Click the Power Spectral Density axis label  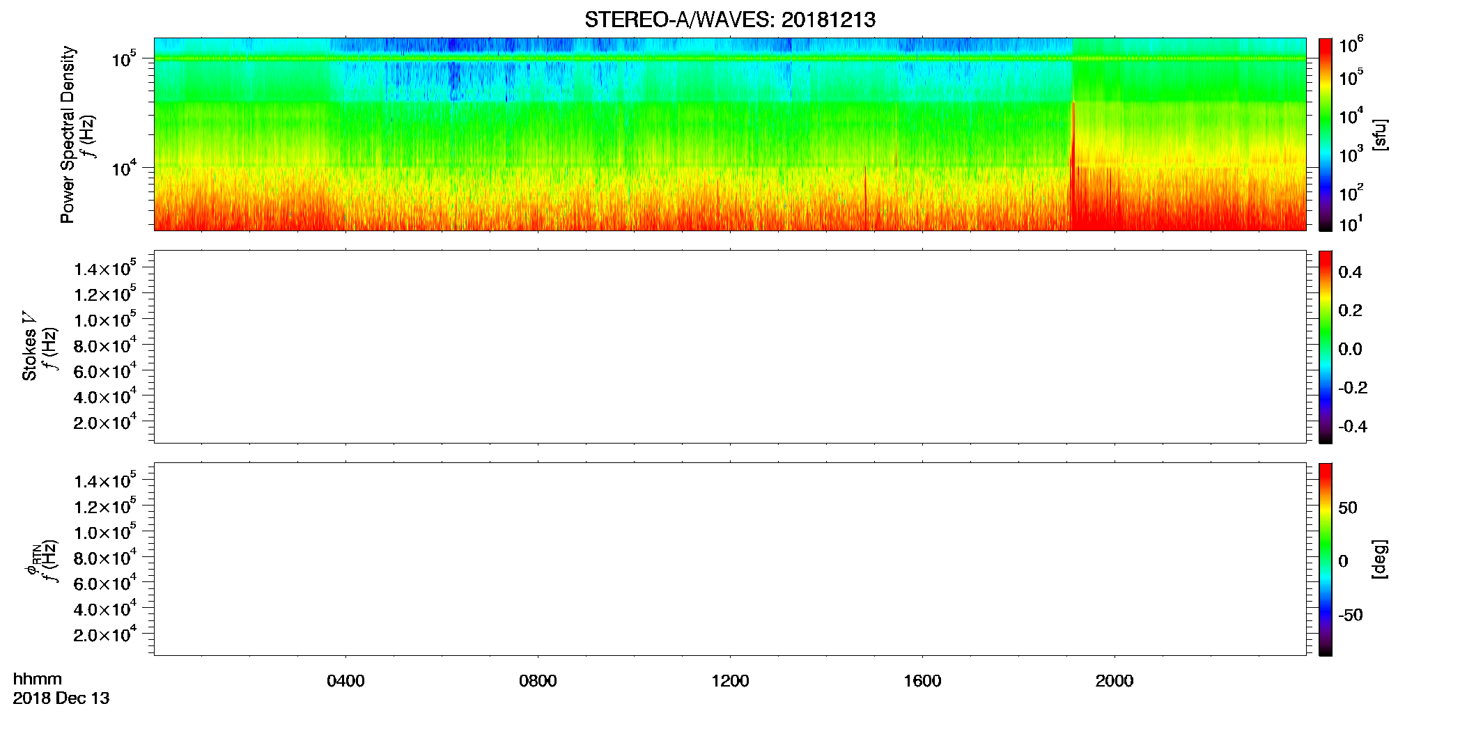68,134
